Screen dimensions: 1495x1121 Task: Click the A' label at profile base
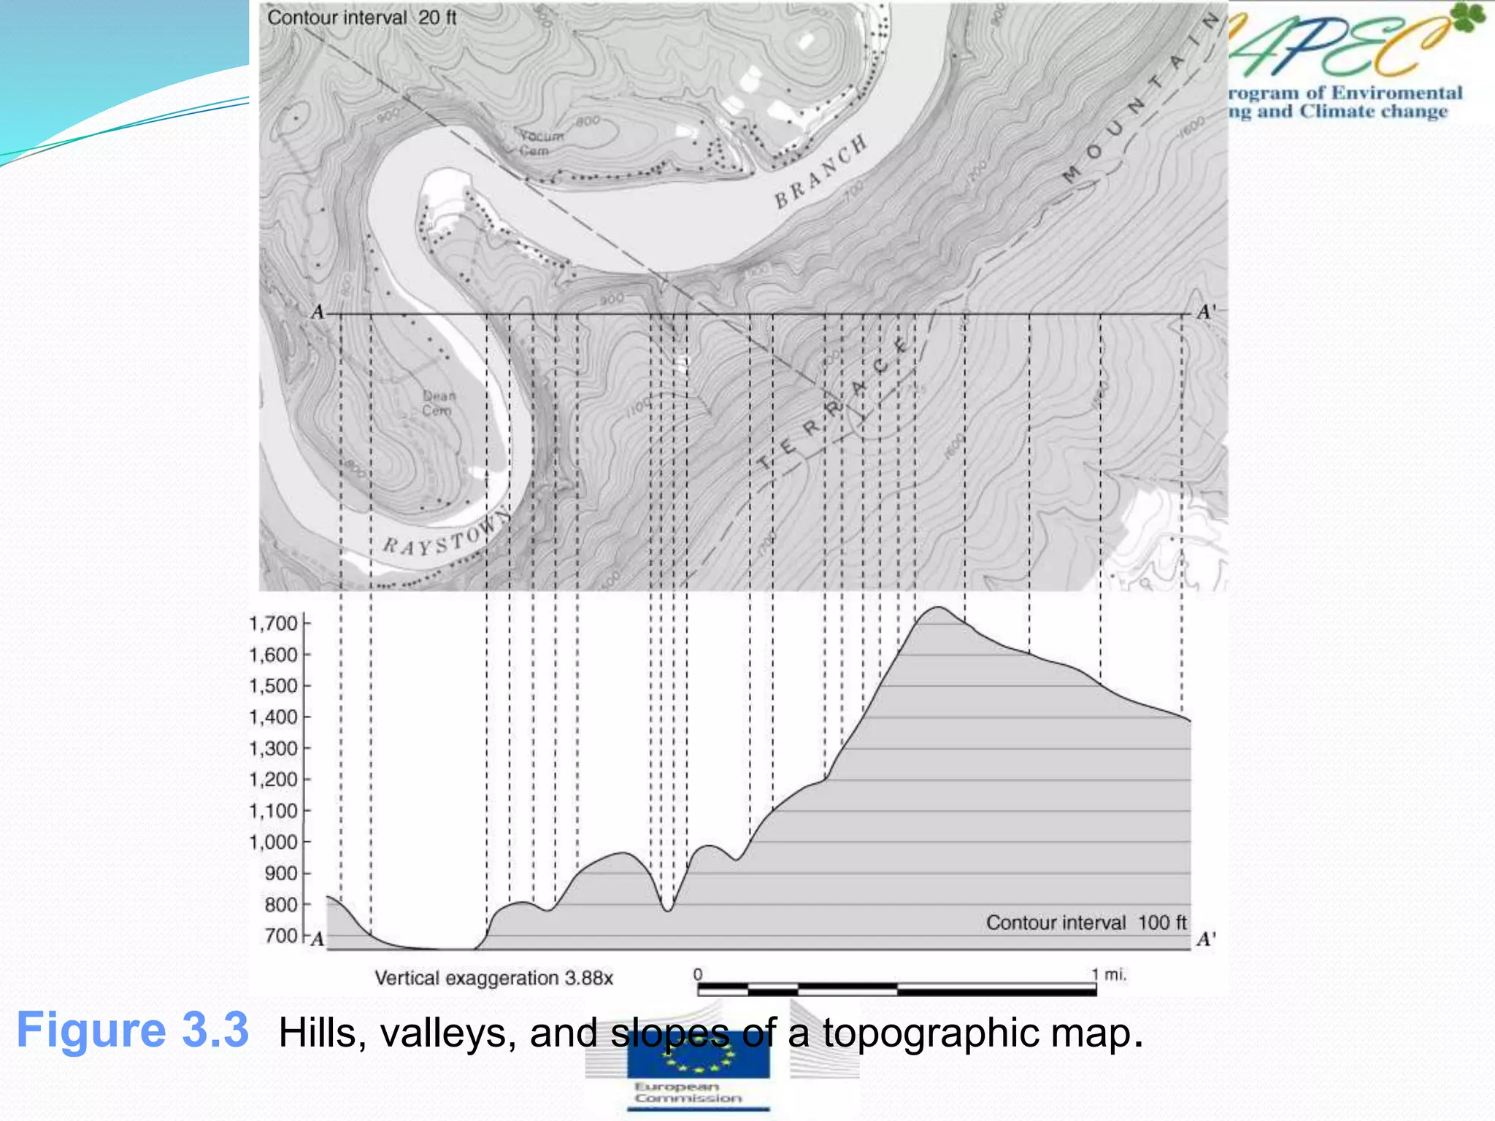click(1206, 939)
